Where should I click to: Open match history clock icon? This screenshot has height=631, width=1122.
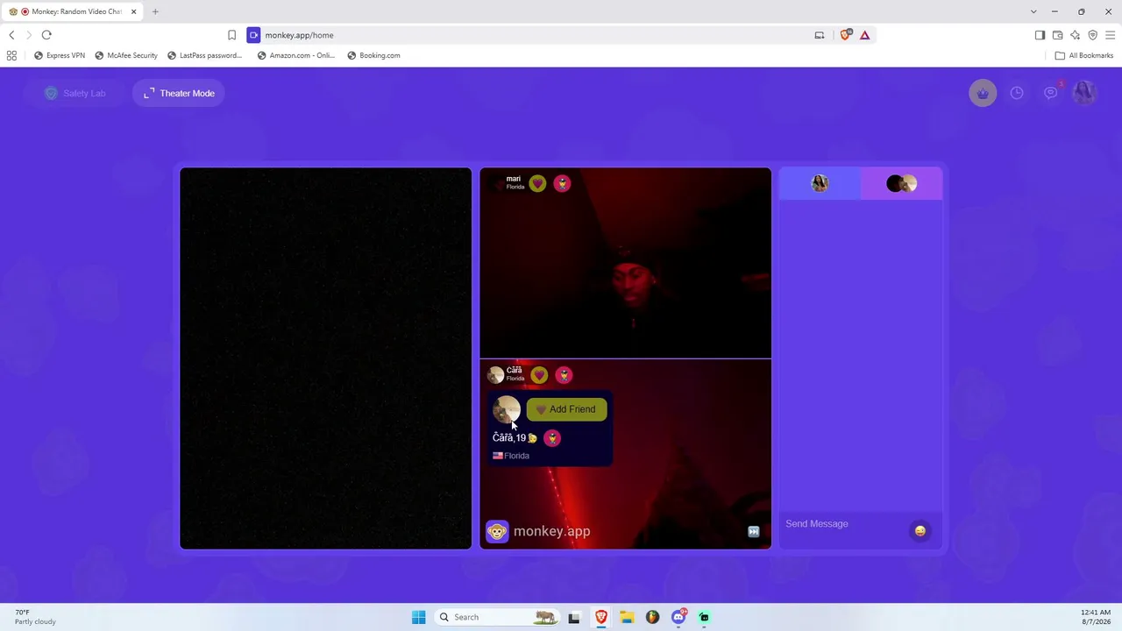[x=1017, y=93]
